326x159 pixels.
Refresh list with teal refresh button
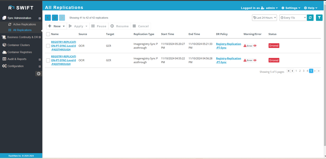[310, 18]
